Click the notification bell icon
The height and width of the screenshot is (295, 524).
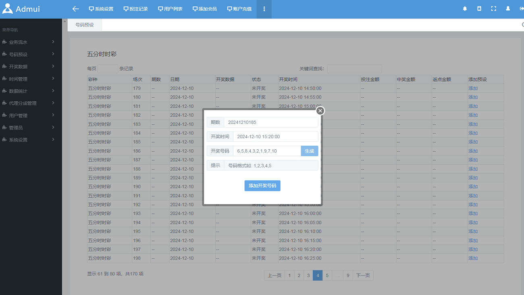click(465, 8)
